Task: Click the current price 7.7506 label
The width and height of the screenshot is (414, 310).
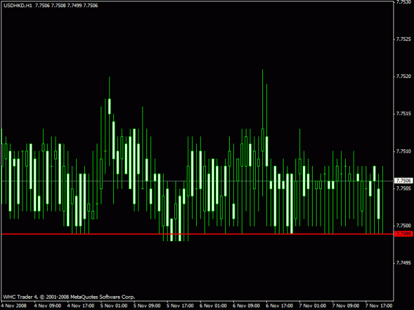Action: 403,180
